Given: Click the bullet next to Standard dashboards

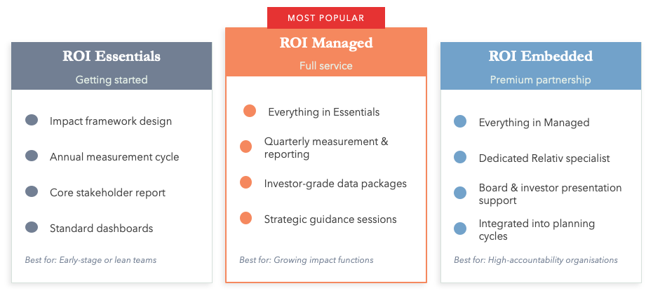Looking at the screenshot, I should [x=31, y=227].
